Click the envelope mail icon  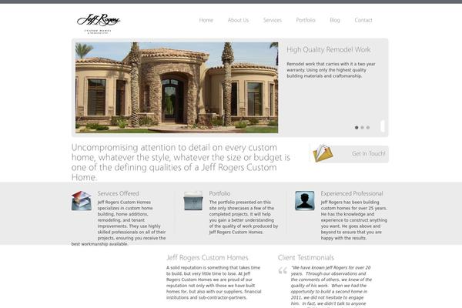[x=323, y=153]
